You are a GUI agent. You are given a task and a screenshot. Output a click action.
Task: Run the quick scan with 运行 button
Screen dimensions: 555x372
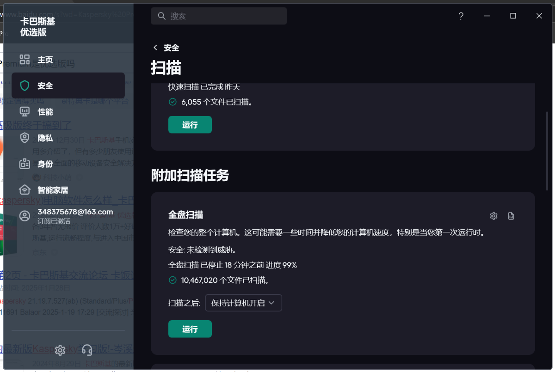click(190, 125)
